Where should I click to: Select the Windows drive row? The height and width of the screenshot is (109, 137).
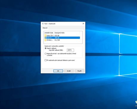62,40
